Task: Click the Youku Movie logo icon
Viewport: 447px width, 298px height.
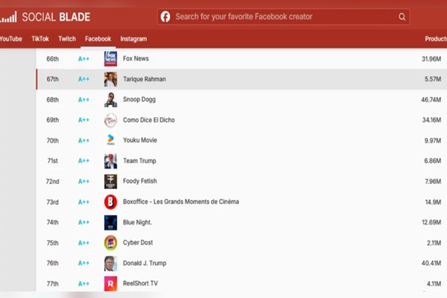Action: click(x=110, y=141)
